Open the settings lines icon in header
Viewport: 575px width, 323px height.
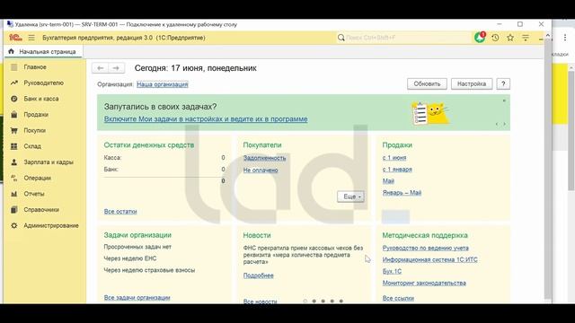(x=526, y=38)
